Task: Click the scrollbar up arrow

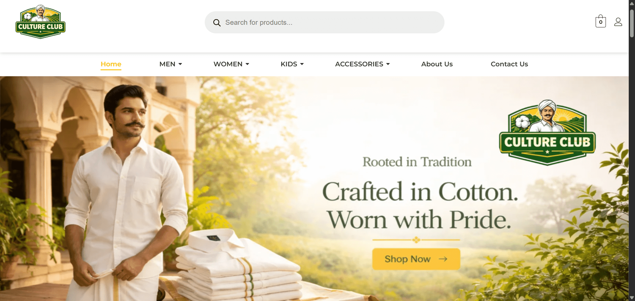Action: pyautogui.click(x=632, y=3)
